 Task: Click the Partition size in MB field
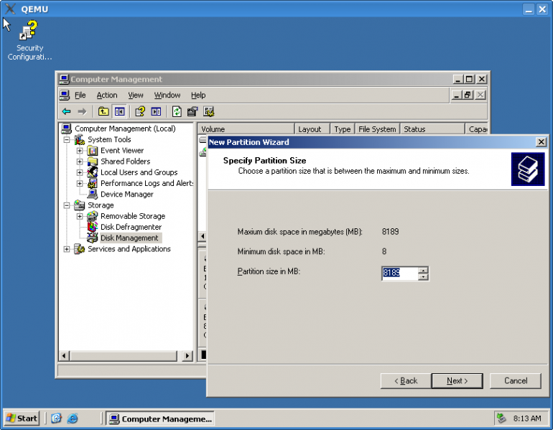click(x=399, y=273)
